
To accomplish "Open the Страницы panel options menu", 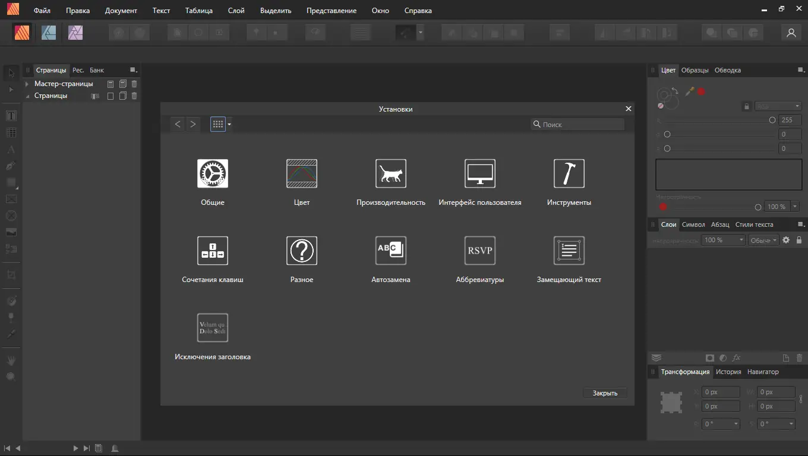I will (134, 70).
